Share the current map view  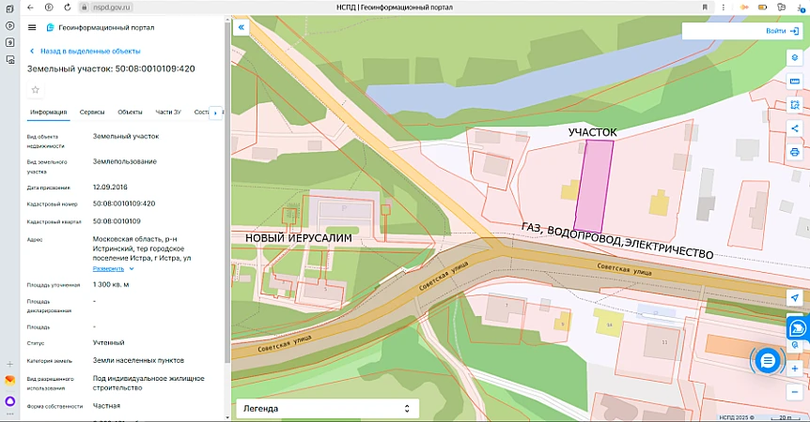point(794,128)
